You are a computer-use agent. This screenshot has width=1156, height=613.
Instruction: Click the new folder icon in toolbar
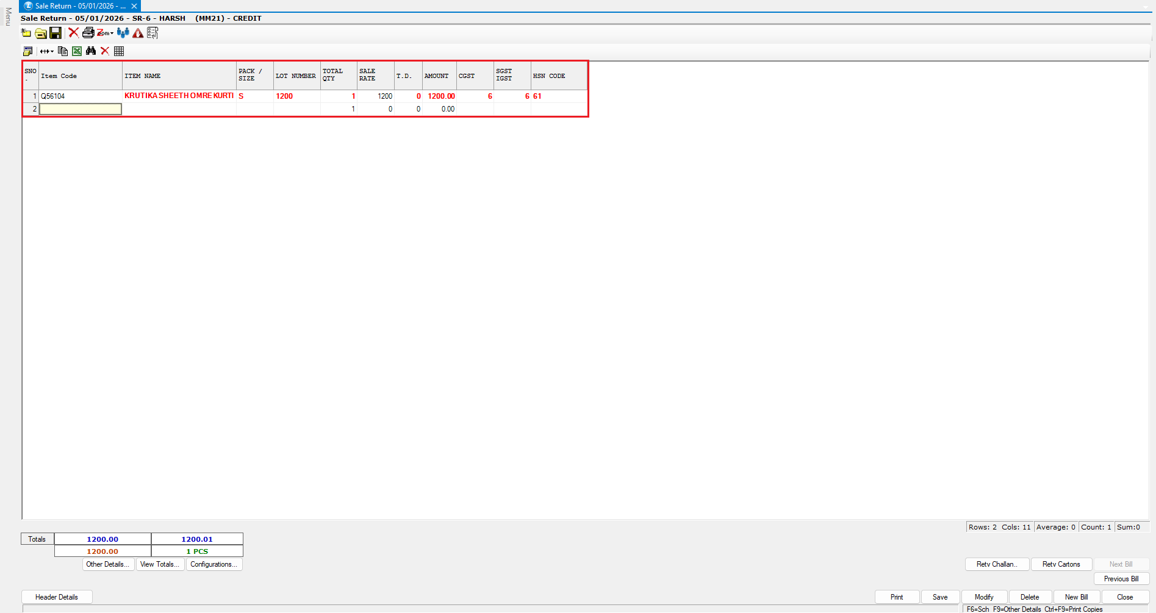[x=26, y=33]
